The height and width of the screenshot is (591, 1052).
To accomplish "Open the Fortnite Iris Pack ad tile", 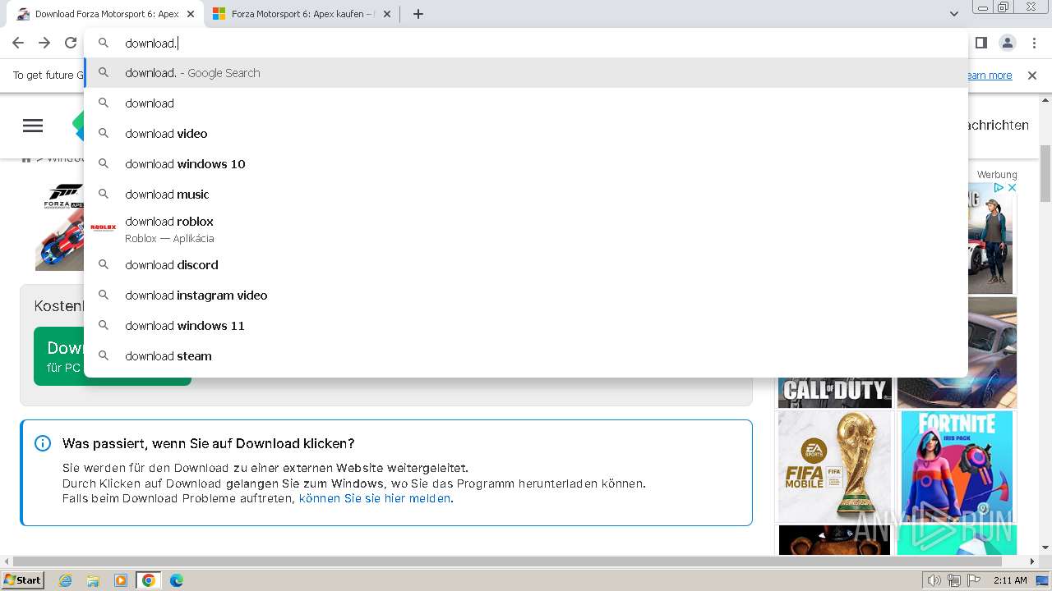I will click(x=957, y=466).
